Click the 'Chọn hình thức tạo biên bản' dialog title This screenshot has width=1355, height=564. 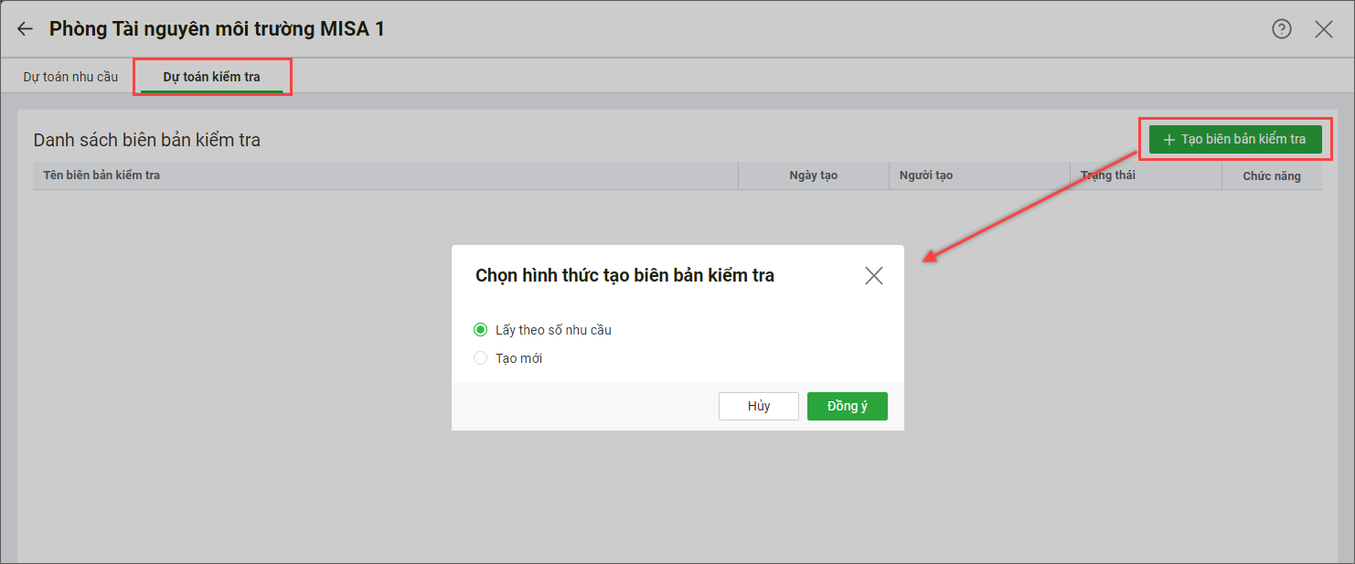click(x=624, y=275)
